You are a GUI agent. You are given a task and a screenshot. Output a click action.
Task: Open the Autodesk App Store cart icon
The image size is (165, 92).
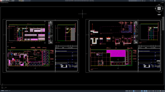pyautogui.click(x=150, y=1)
